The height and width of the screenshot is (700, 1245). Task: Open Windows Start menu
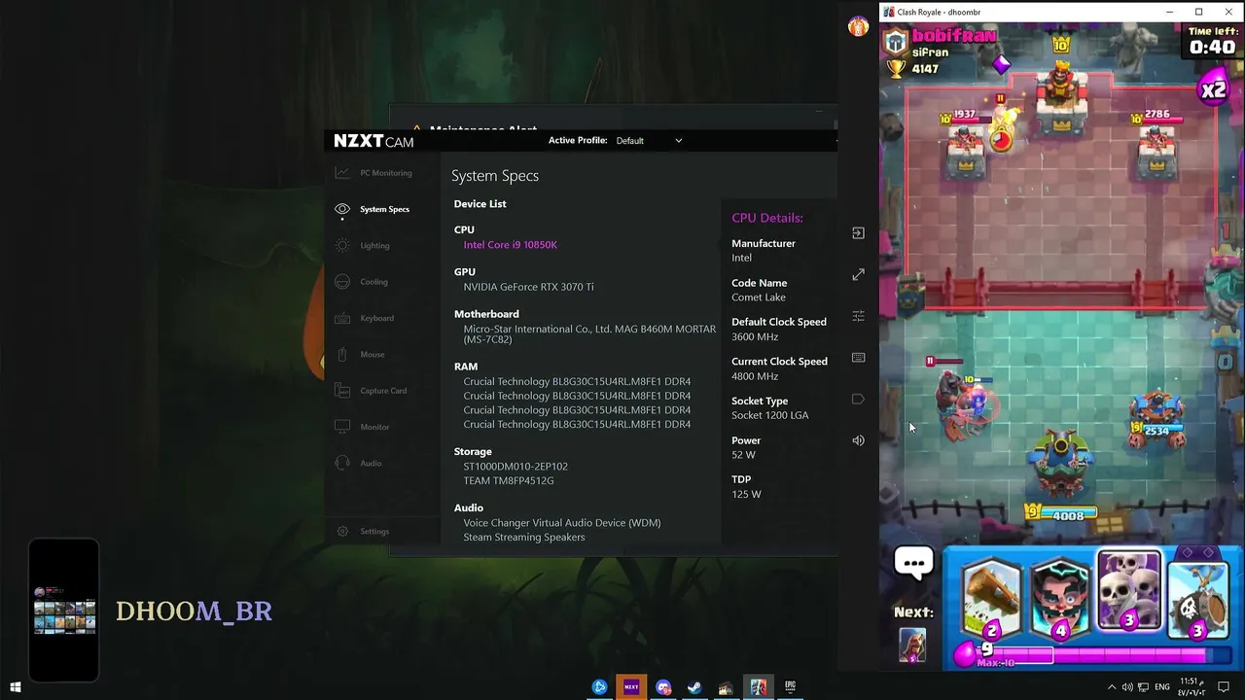pyautogui.click(x=16, y=687)
